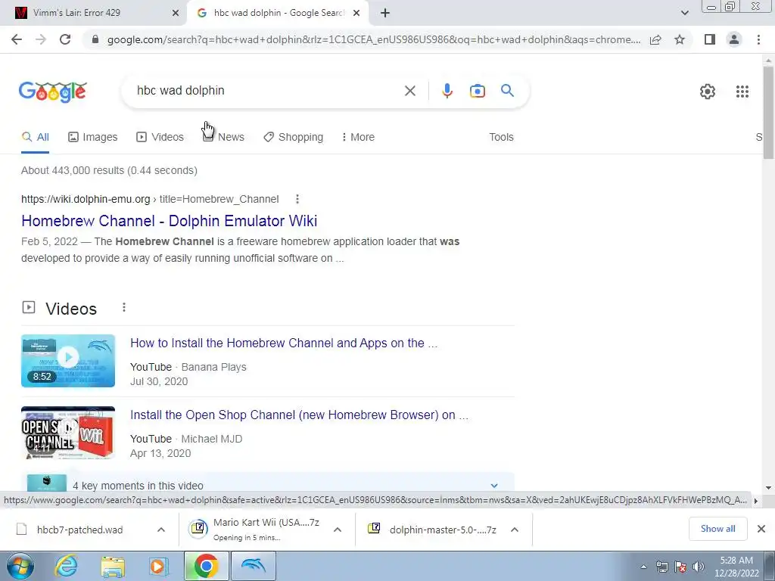Switch to News results

point(223,138)
